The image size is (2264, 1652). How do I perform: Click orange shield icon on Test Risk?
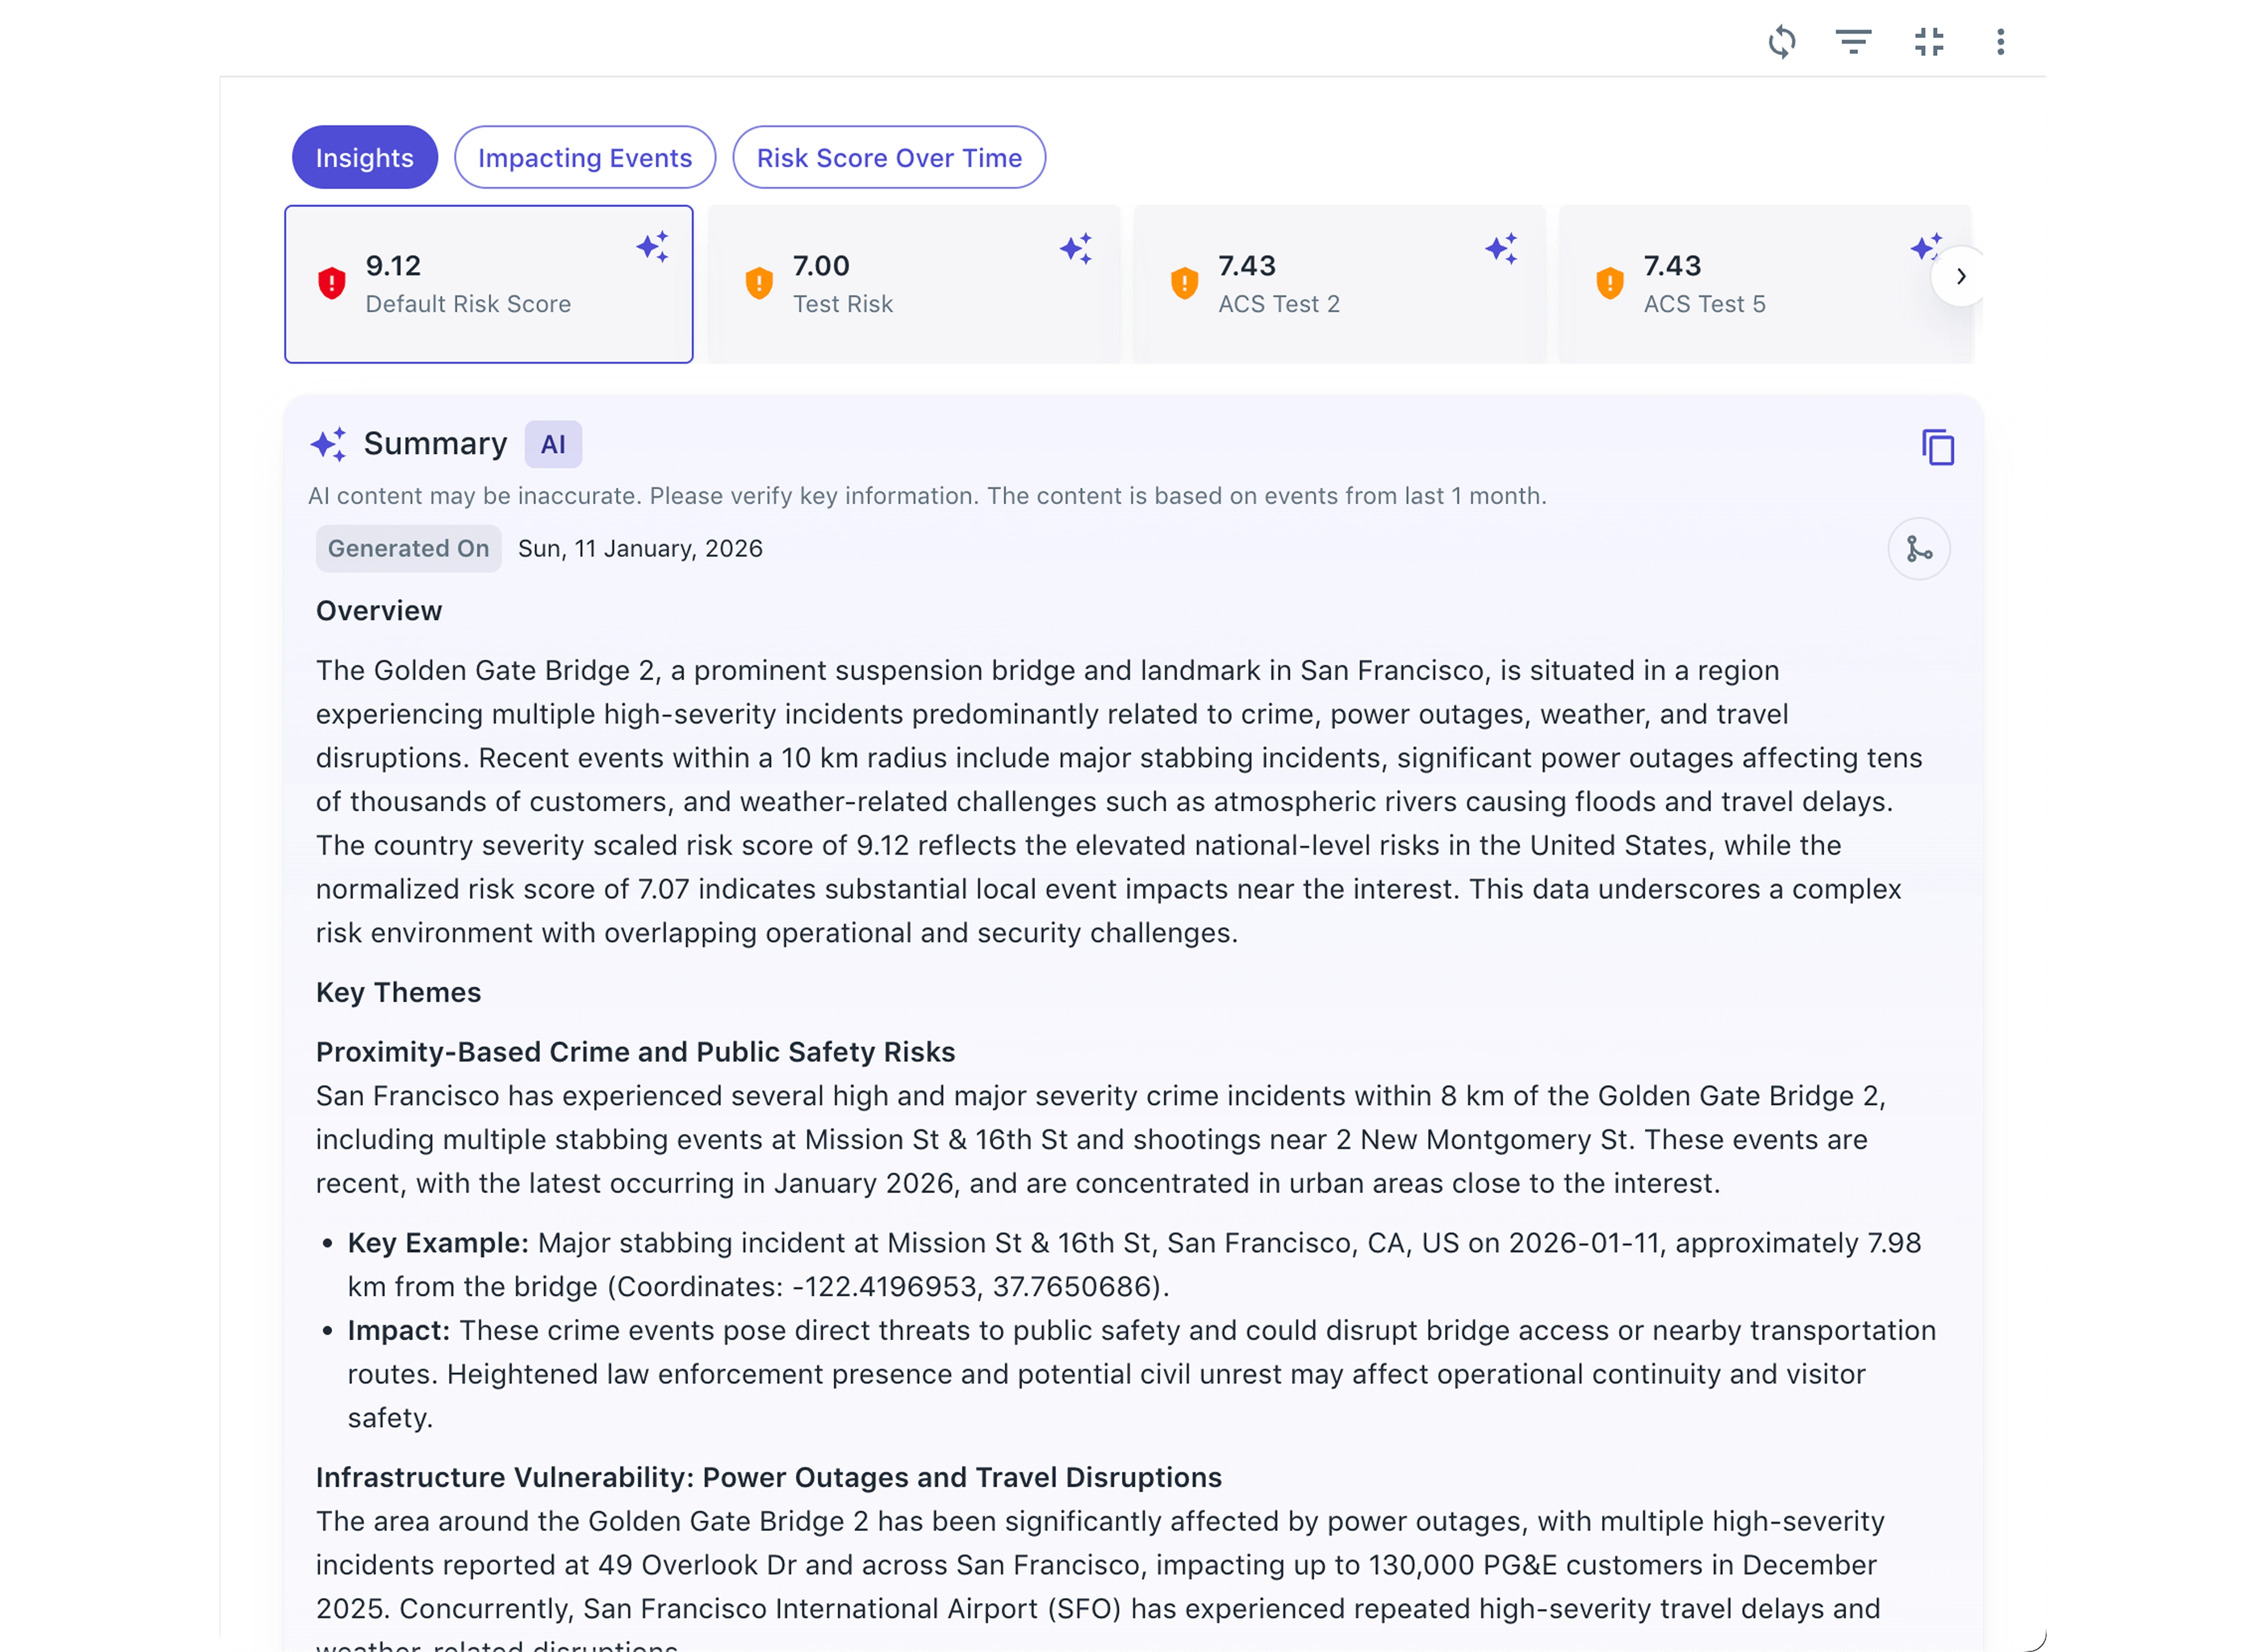(x=760, y=284)
